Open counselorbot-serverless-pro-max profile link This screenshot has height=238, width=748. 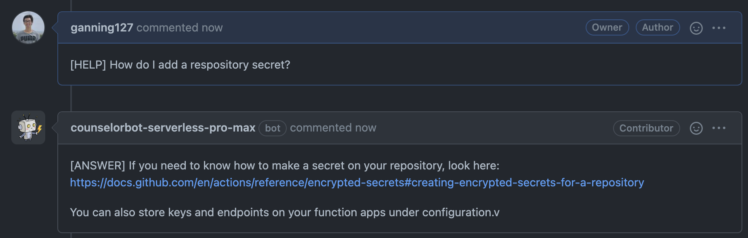tap(163, 128)
